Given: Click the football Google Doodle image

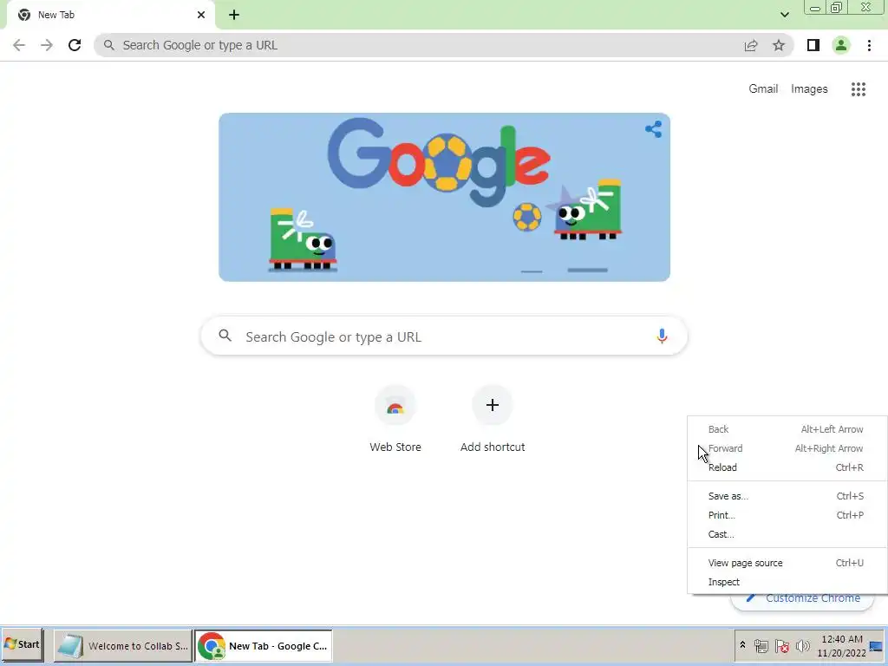Looking at the screenshot, I should coord(445,197).
